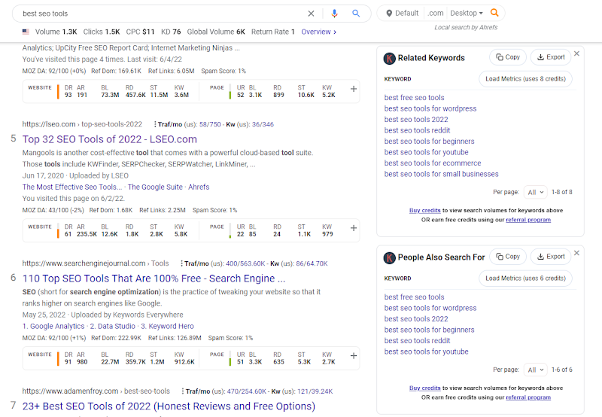Click searchenginejournal.com traffic value 400/563.60K
The height and width of the screenshot is (417, 602).
click(x=245, y=263)
